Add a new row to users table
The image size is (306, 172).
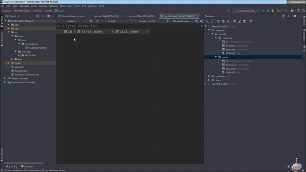pyautogui.click(x=97, y=21)
